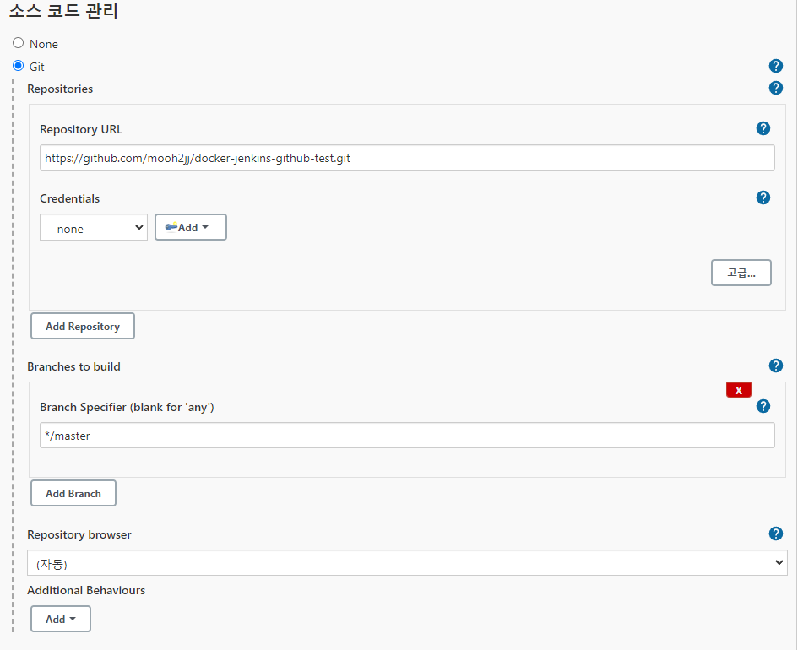Open advanced settings via 고급... button

tap(741, 272)
